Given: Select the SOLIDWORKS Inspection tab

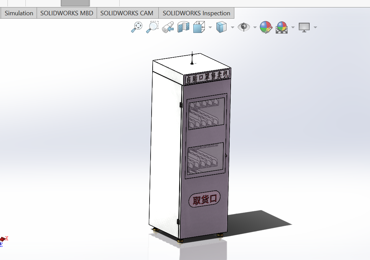Looking at the screenshot, I should click(x=196, y=13).
